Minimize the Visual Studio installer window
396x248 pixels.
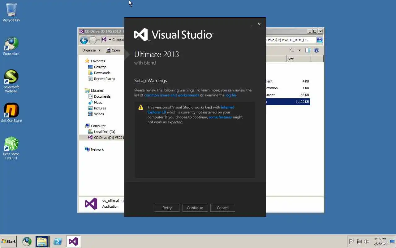click(x=251, y=24)
